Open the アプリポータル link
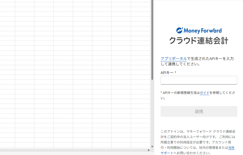This screenshot has height=155, width=243. [173, 59]
